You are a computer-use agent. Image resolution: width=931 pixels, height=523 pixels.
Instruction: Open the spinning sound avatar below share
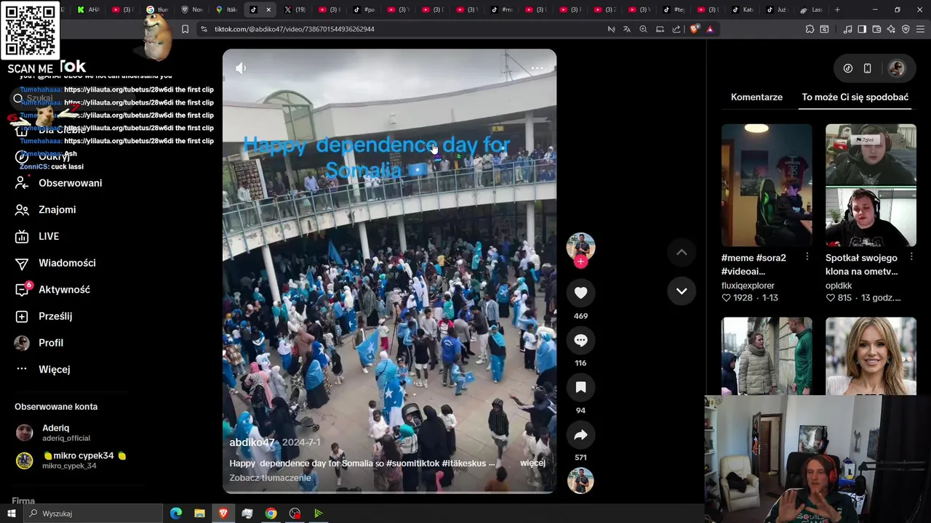(x=580, y=481)
